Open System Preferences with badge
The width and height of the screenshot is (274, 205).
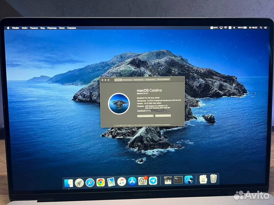click(143, 181)
